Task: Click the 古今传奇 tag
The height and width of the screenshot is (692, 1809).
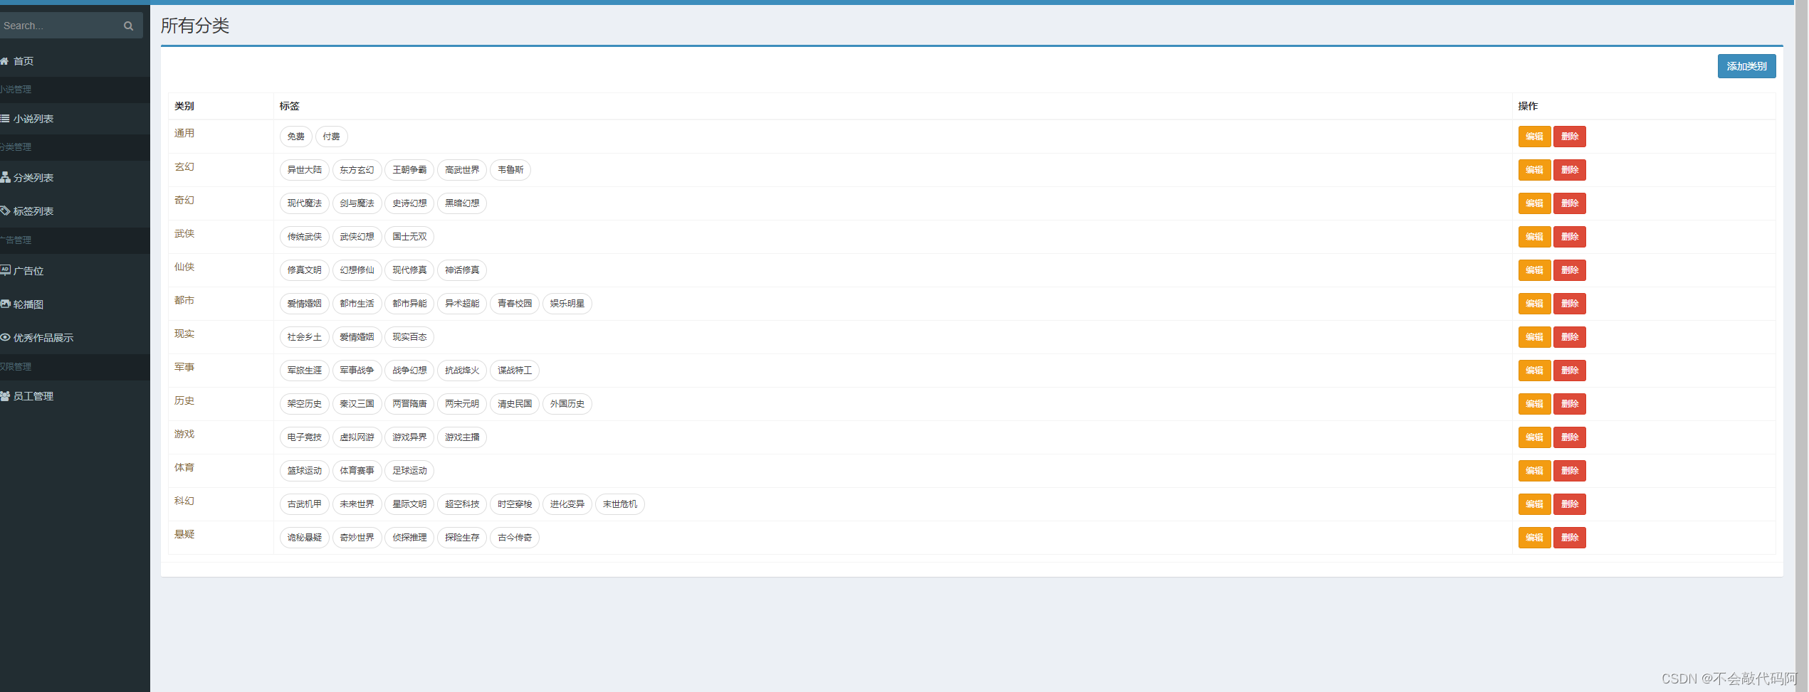Action: 515,538
